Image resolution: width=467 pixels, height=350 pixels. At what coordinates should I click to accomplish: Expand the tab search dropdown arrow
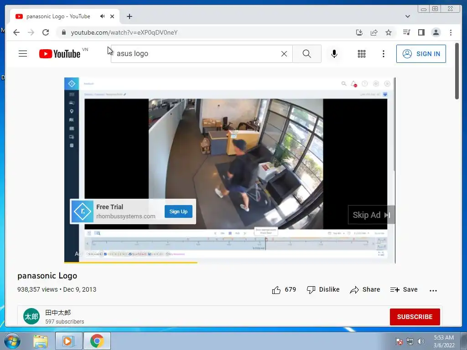pyautogui.click(x=408, y=16)
